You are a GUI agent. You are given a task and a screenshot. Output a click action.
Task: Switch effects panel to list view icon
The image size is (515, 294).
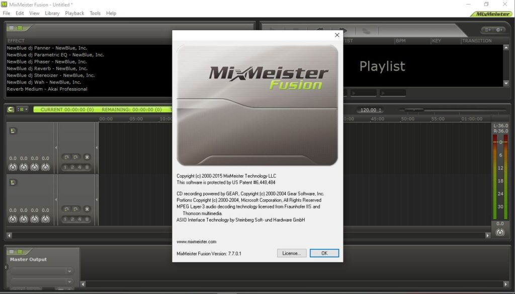[12, 28]
